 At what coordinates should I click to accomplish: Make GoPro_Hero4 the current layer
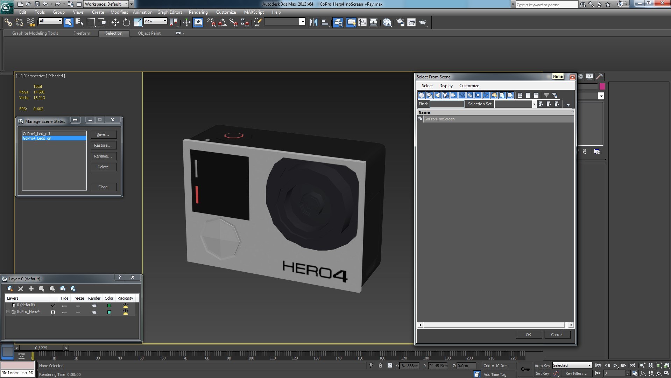[53, 312]
